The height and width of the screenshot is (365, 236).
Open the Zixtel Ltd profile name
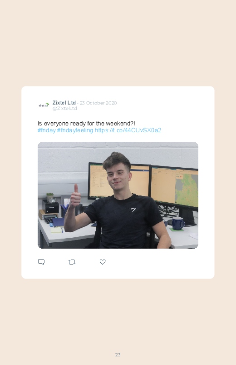[64, 103]
